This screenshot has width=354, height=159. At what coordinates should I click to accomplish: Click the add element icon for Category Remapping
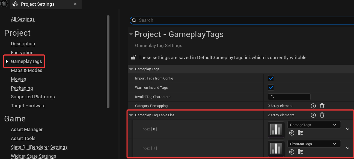click(x=313, y=106)
